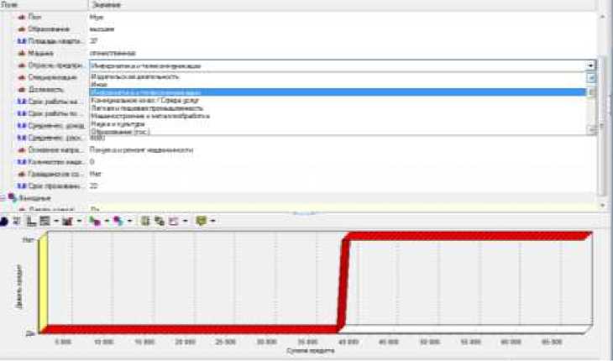Click the dark blue first chart toolbar icon
The height and width of the screenshot is (361, 613).
(3, 221)
